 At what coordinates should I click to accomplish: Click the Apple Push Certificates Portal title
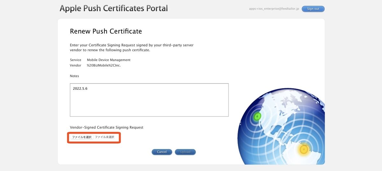click(114, 8)
